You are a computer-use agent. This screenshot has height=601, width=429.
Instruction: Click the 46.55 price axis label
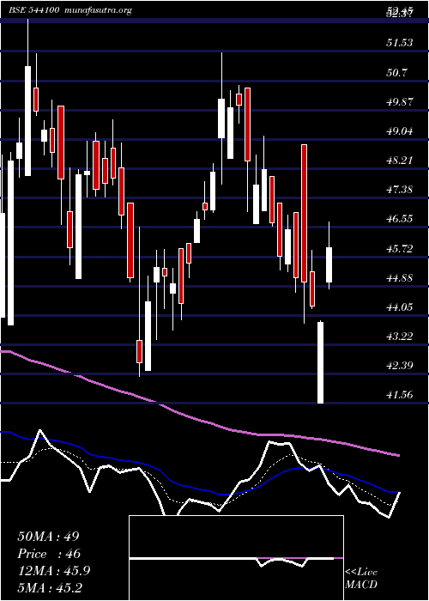tap(400, 219)
